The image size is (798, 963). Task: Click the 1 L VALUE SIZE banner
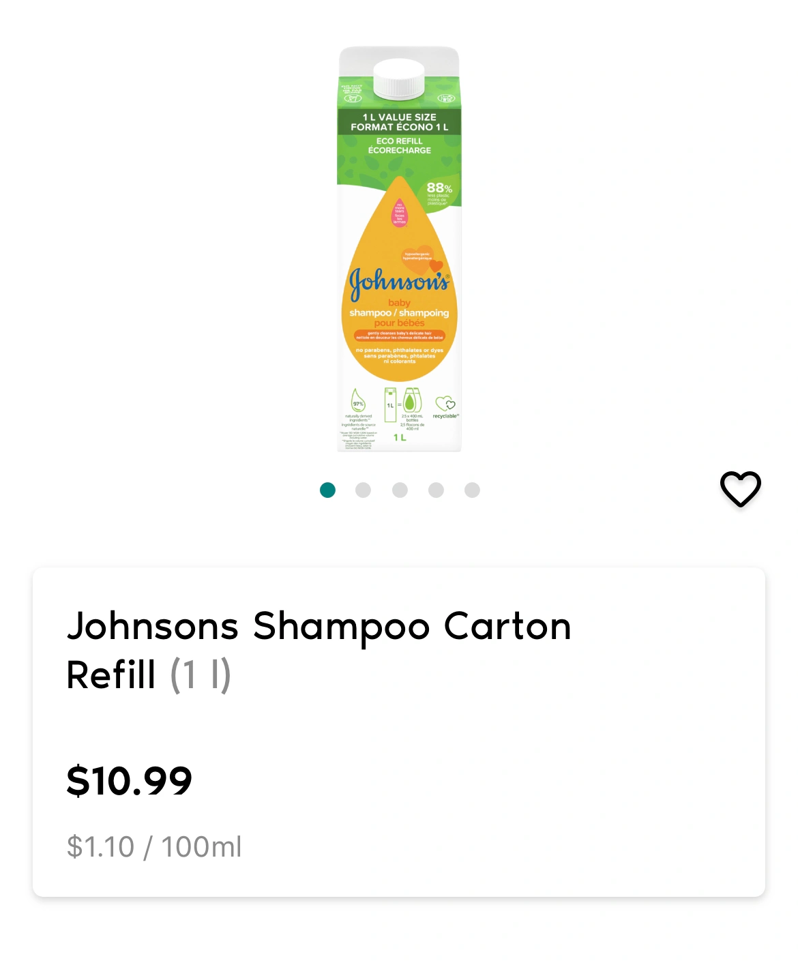(x=399, y=122)
